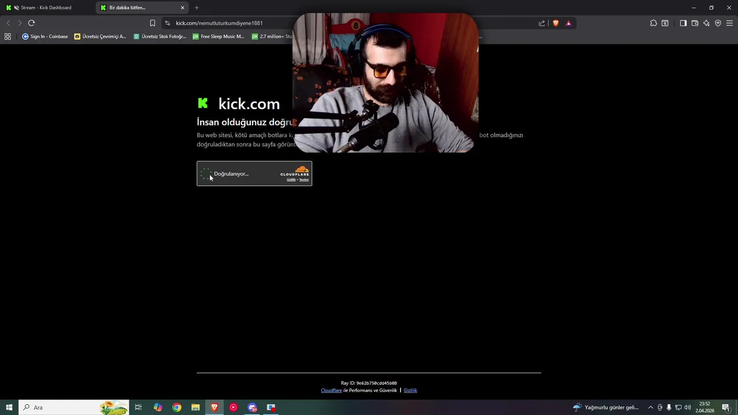The height and width of the screenshot is (415, 738).
Task: Open the Yağmurlu günler weather widget
Action: pyautogui.click(x=605, y=408)
